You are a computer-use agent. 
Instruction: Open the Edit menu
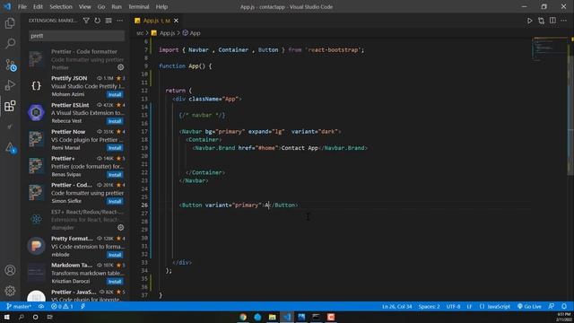coord(38,6)
